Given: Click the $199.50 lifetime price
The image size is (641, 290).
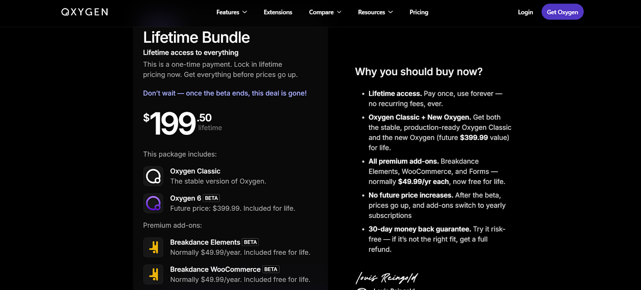Looking at the screenshot, I should [182, 123].
